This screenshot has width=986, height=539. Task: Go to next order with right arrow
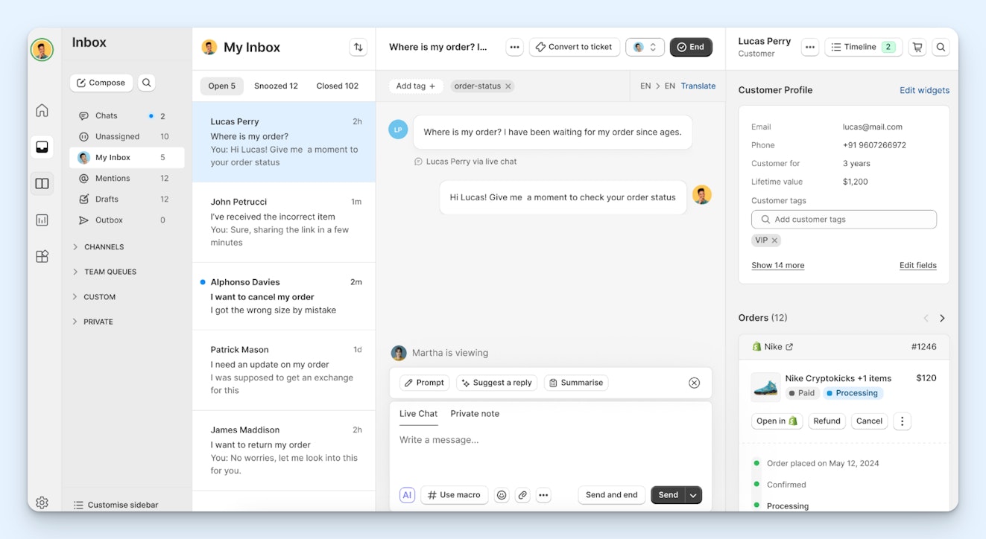[942, 318]
